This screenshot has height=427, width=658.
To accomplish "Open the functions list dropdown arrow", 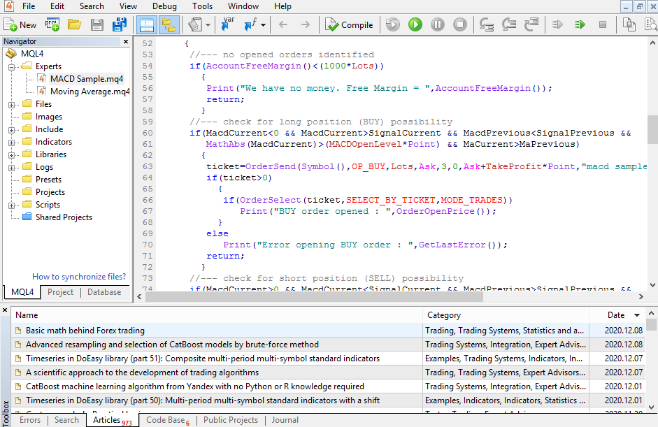I will click(264, 25).
